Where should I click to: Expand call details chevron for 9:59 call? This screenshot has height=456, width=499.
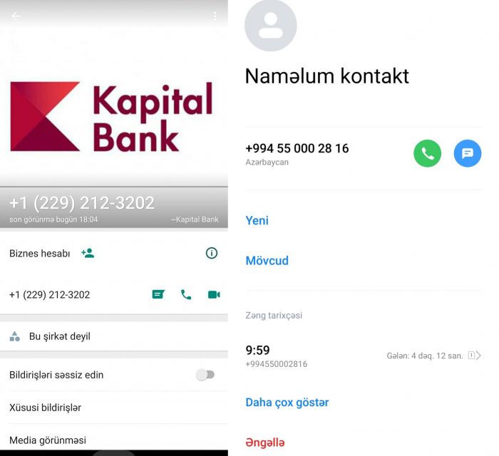click(478, 356)
